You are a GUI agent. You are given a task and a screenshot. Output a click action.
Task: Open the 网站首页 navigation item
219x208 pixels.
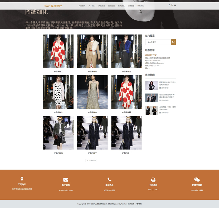(82, 6)
